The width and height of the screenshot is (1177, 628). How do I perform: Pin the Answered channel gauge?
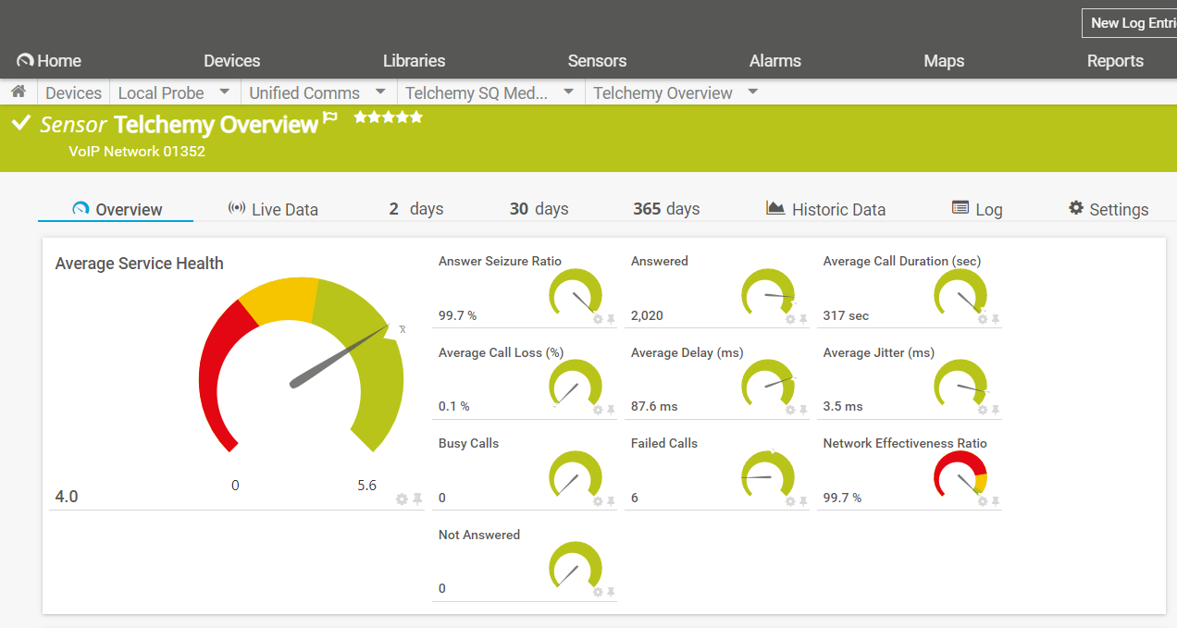[x=803, y=319]
